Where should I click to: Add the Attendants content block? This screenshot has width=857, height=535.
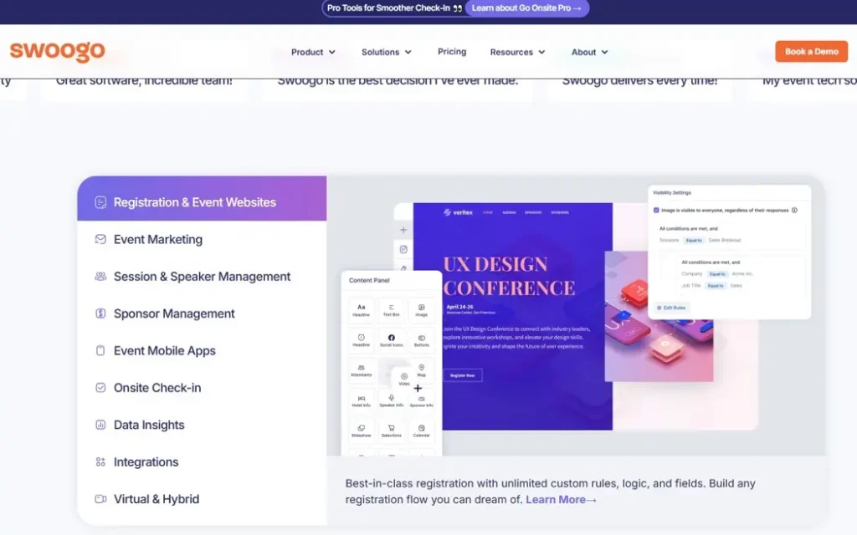coord(361,370)
